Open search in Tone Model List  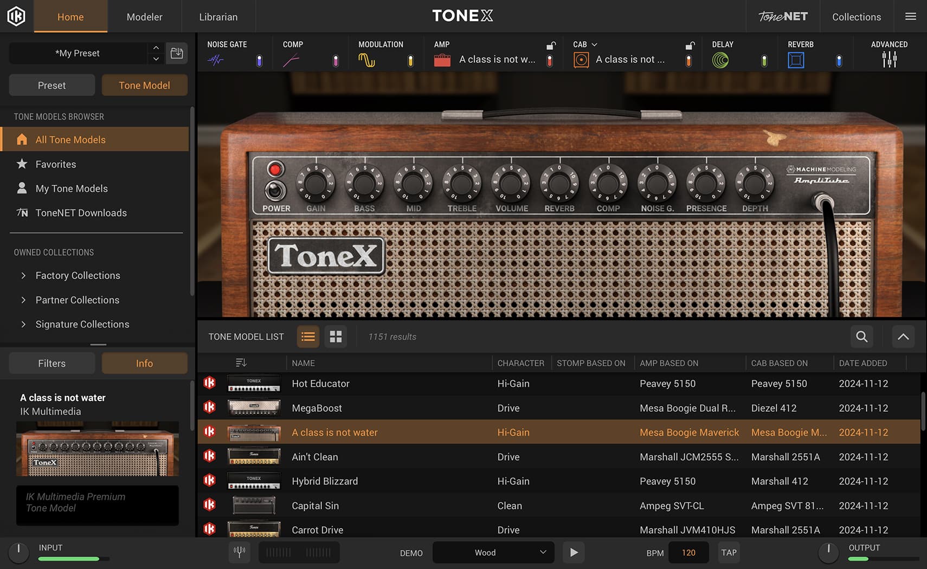point(862,337)
